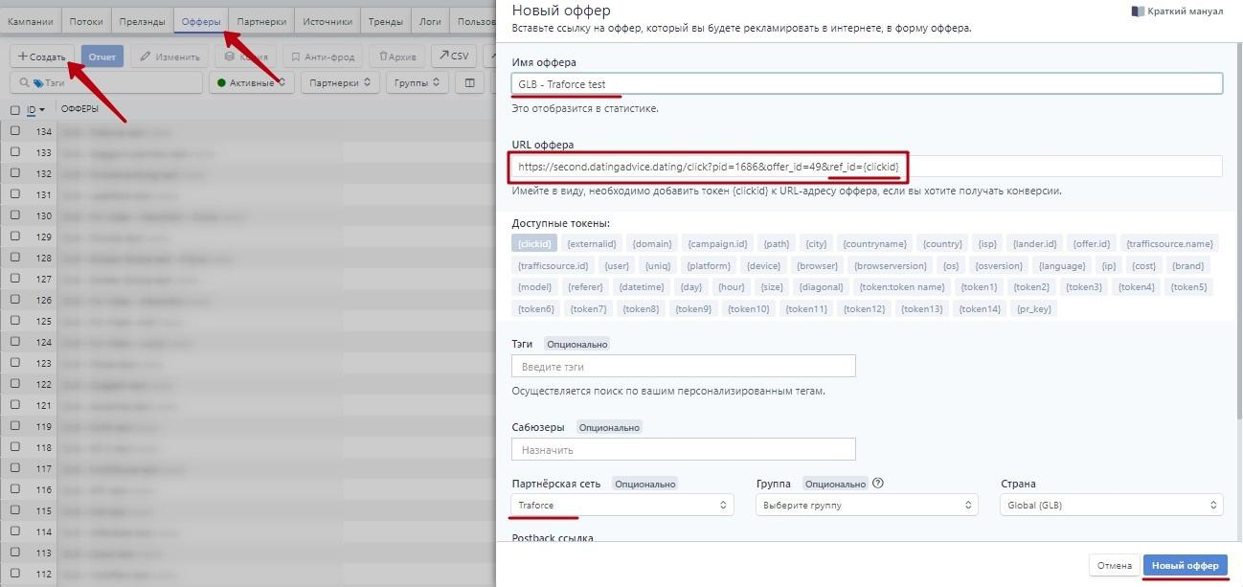Switch to the Кампании tab
This screenshot has height=587, width=1243.
(31, 21)
